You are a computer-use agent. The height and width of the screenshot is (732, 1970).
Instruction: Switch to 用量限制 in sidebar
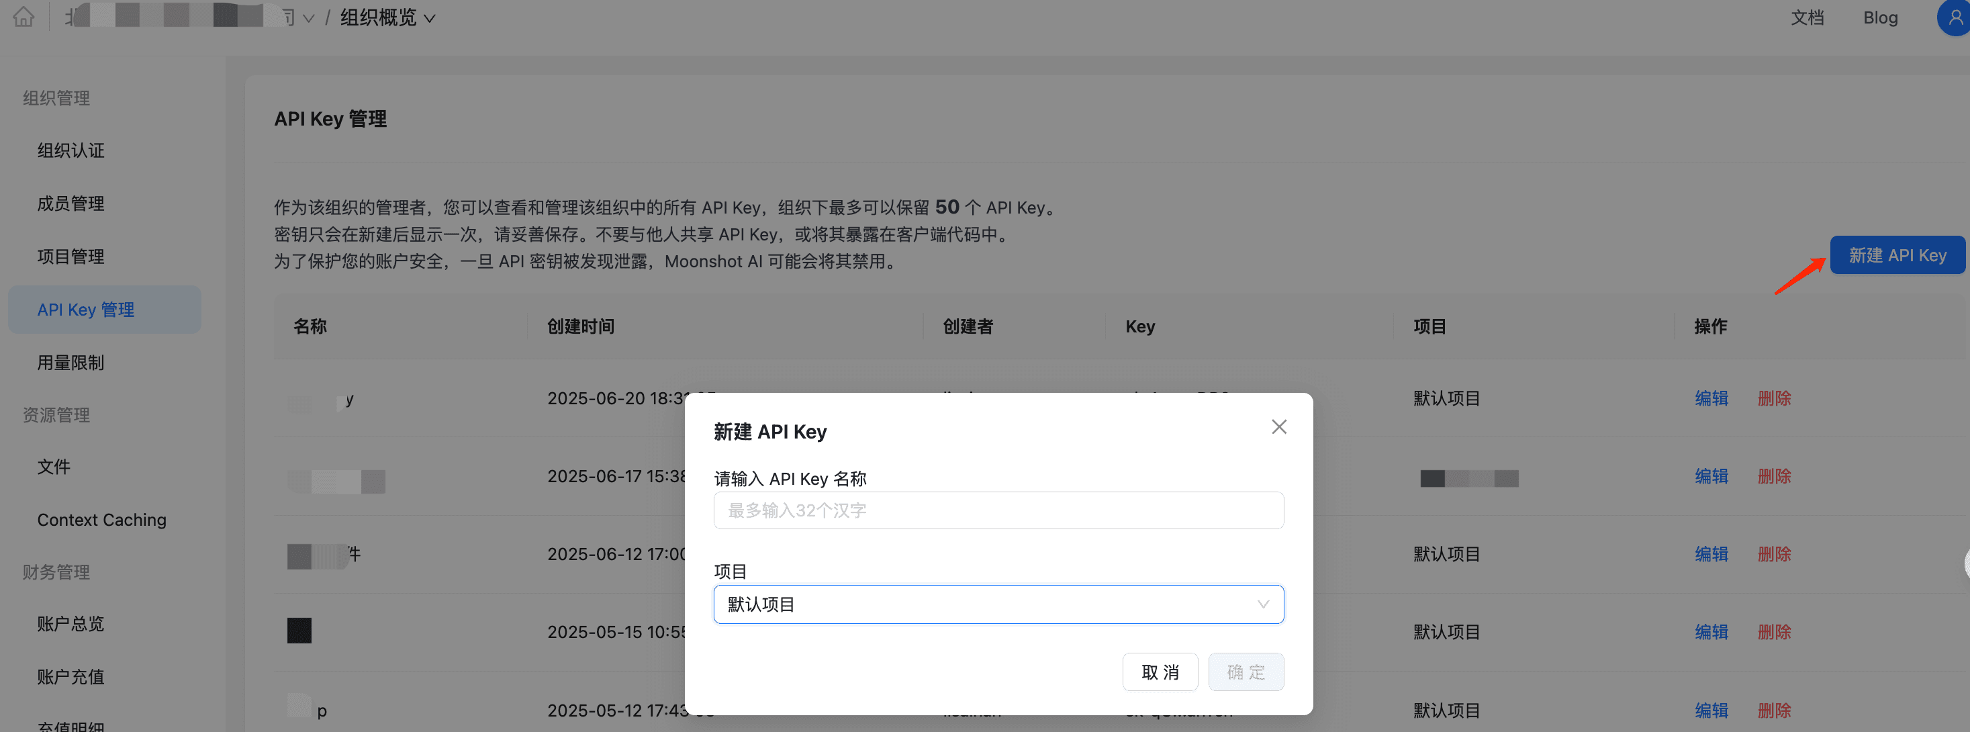[x=71, y=363]
